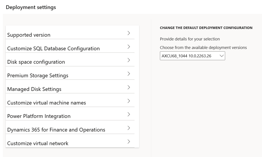Image resolution: width=262 pixels, height=157 pixels.
Task: Open the deployment versions dropdown arrow
Action: point(221,56)
